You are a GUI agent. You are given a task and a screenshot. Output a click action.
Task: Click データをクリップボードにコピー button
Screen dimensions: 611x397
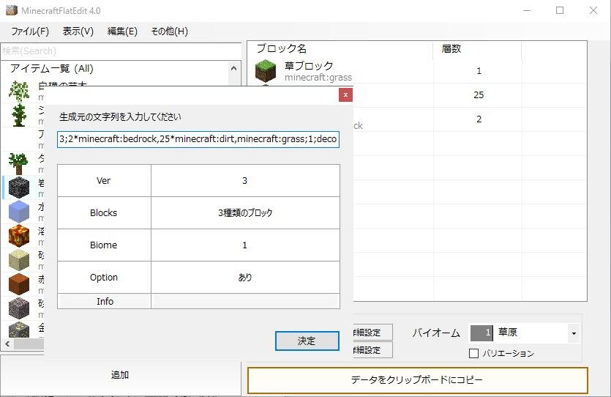pos(417,380)
